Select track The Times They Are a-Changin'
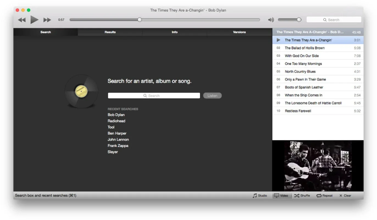Viewport: 377px width, 220px height. pos(318,40)
